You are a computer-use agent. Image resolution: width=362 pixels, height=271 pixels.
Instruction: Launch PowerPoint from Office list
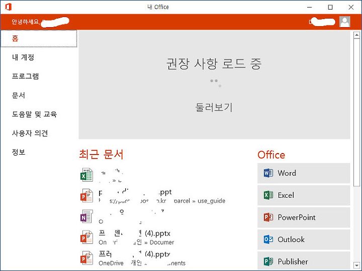pos(304,217)
